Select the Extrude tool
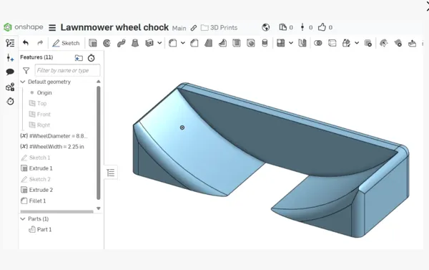Screen dimensions: 429x270 (x=93, y=43)
